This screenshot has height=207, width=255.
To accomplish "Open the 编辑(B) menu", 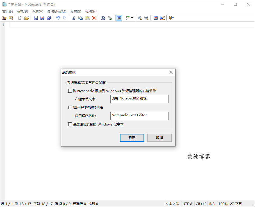I will click(22, 11).
